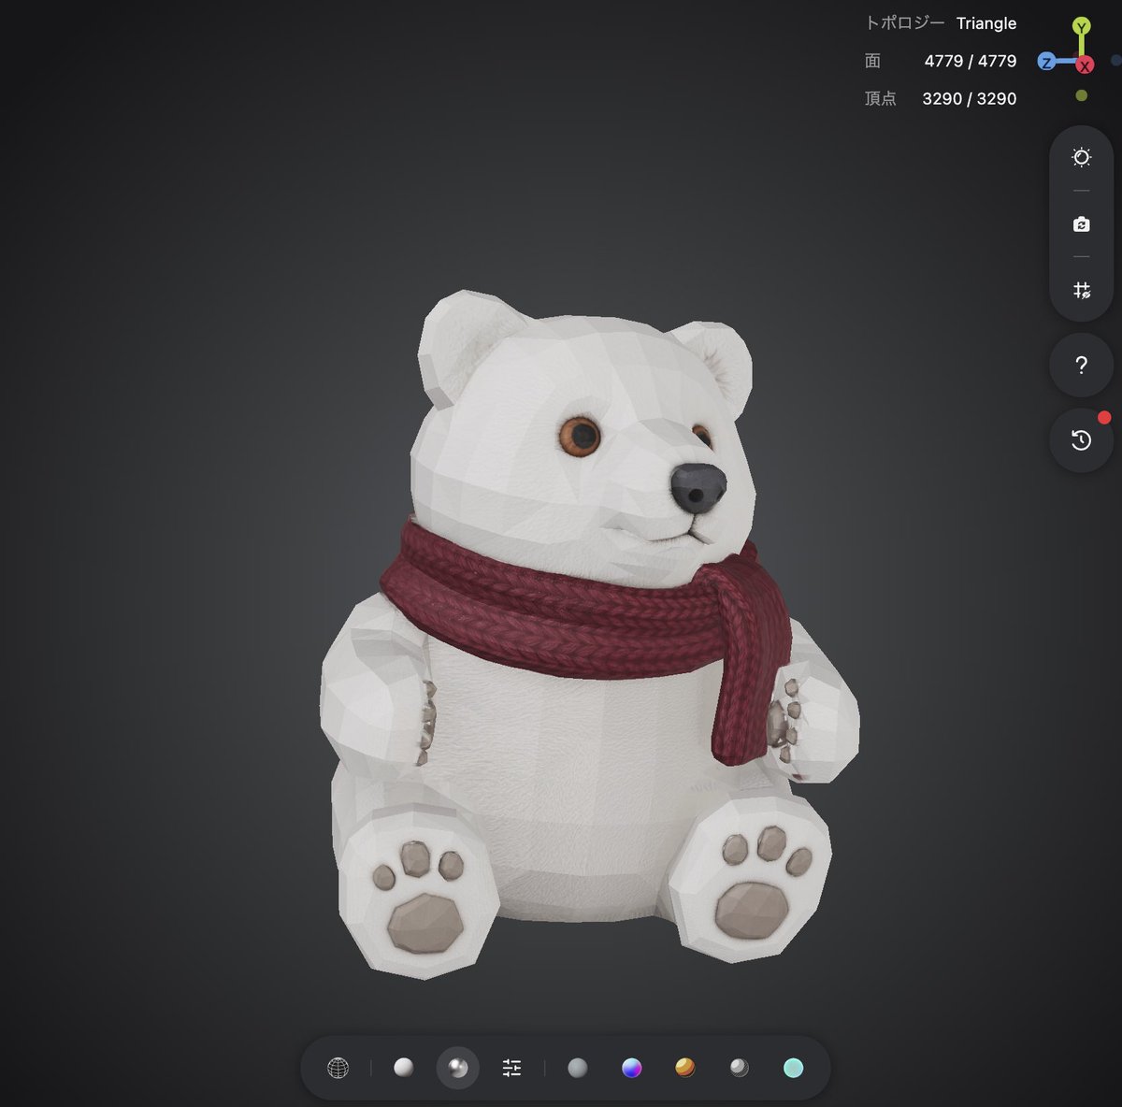Reset camera view with the camera icon
Image resolution: width=1122 pixels, height=1107 pixels.
(x=1082, y=224)
